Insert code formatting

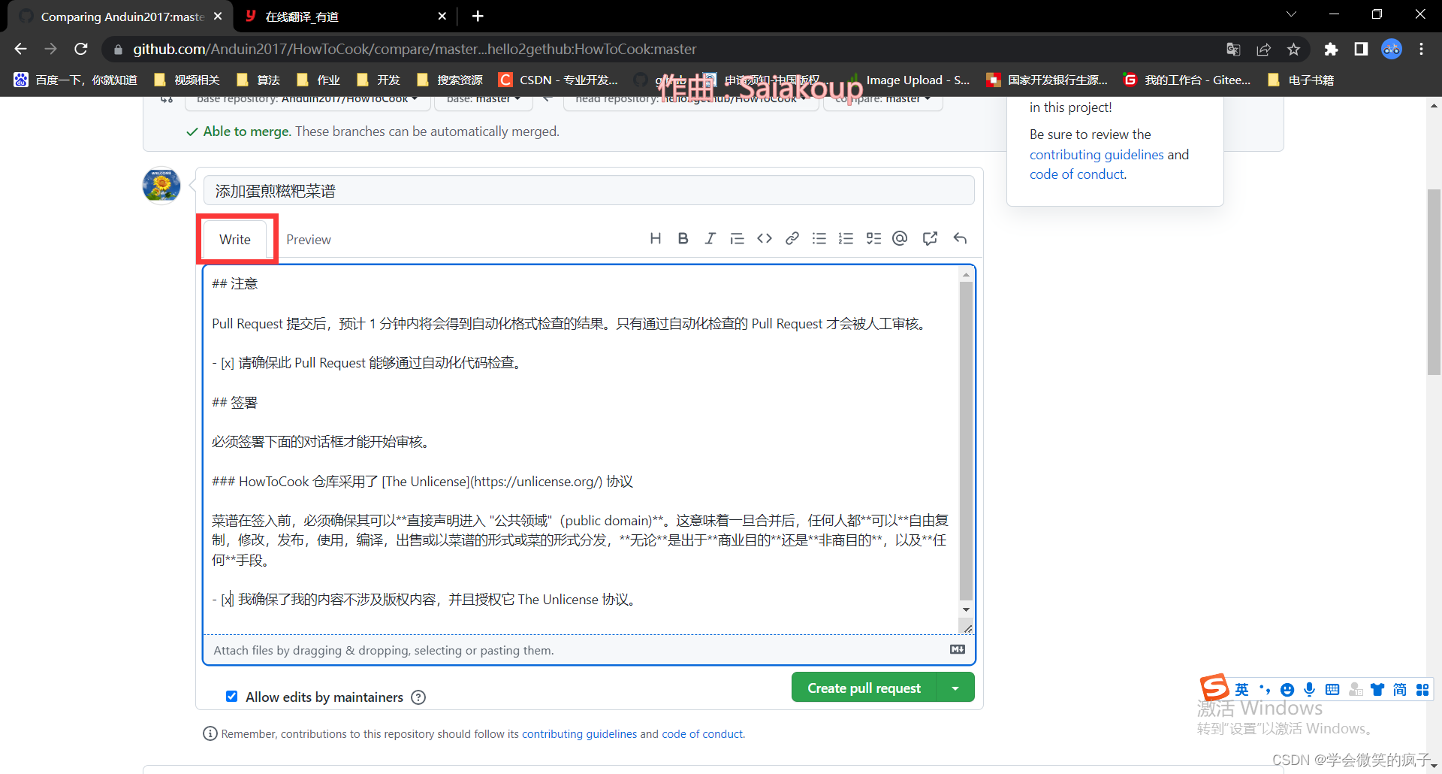(765, 238)
